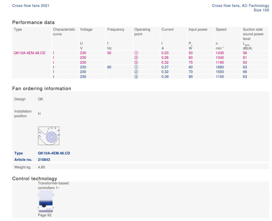Click the input power value 90
This screenshot has height=221, width=272.
coord(190,77)
